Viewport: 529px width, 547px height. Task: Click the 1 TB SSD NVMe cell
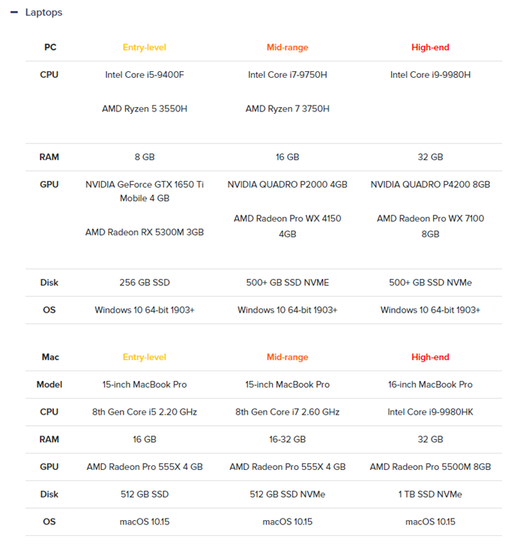(x=430, y=495)
